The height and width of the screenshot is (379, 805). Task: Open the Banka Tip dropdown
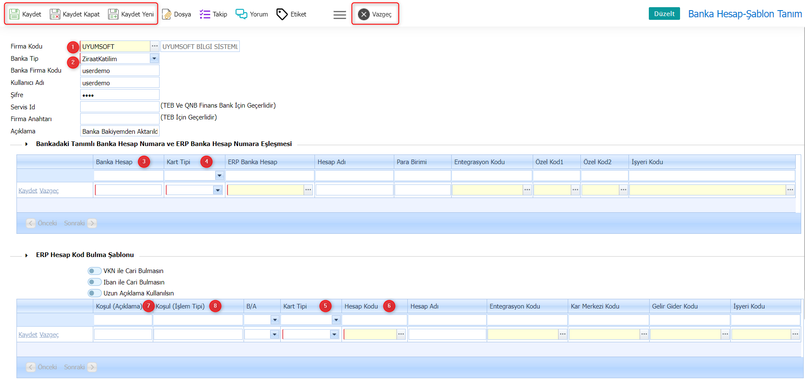(154, 58)
